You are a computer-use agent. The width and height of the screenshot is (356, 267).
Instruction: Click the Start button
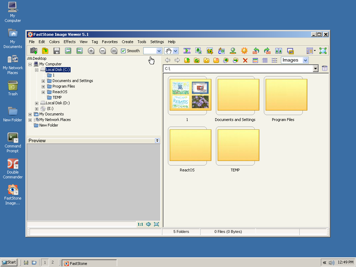pyautogui.click(x=9, y=262)
